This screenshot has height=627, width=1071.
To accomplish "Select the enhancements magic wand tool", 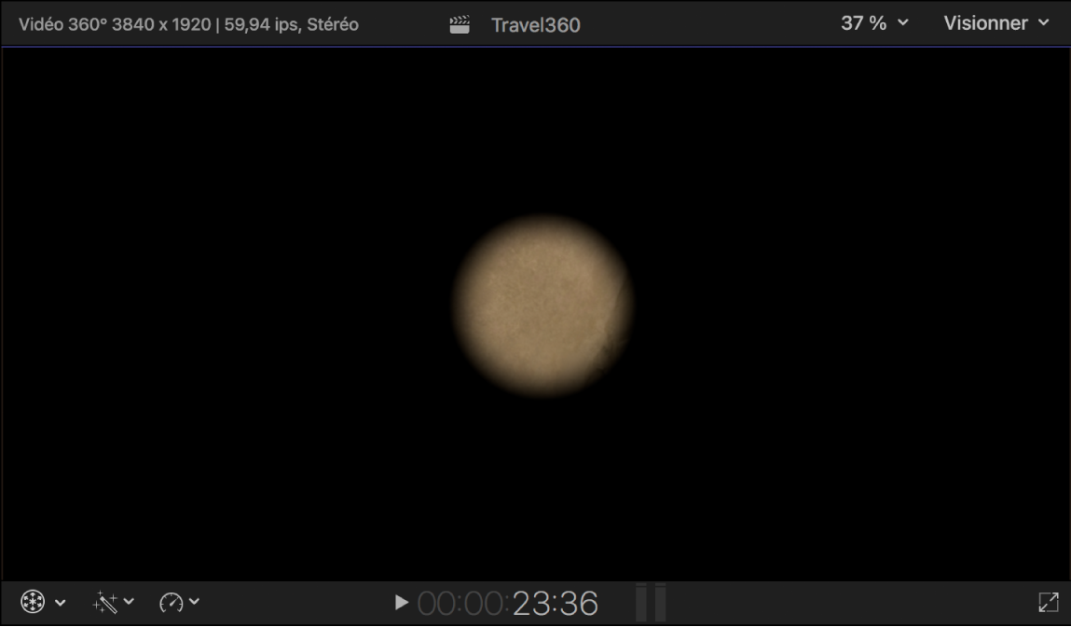I will click(x=103, y=601).
